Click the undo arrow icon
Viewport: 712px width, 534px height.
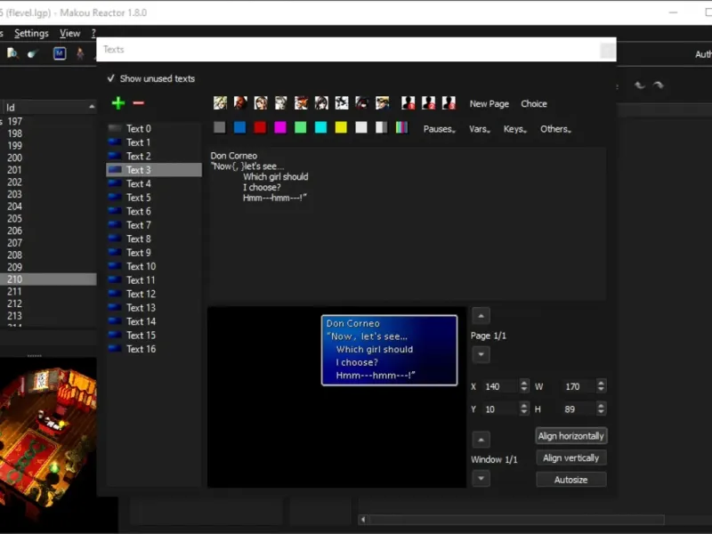[639, 85]
